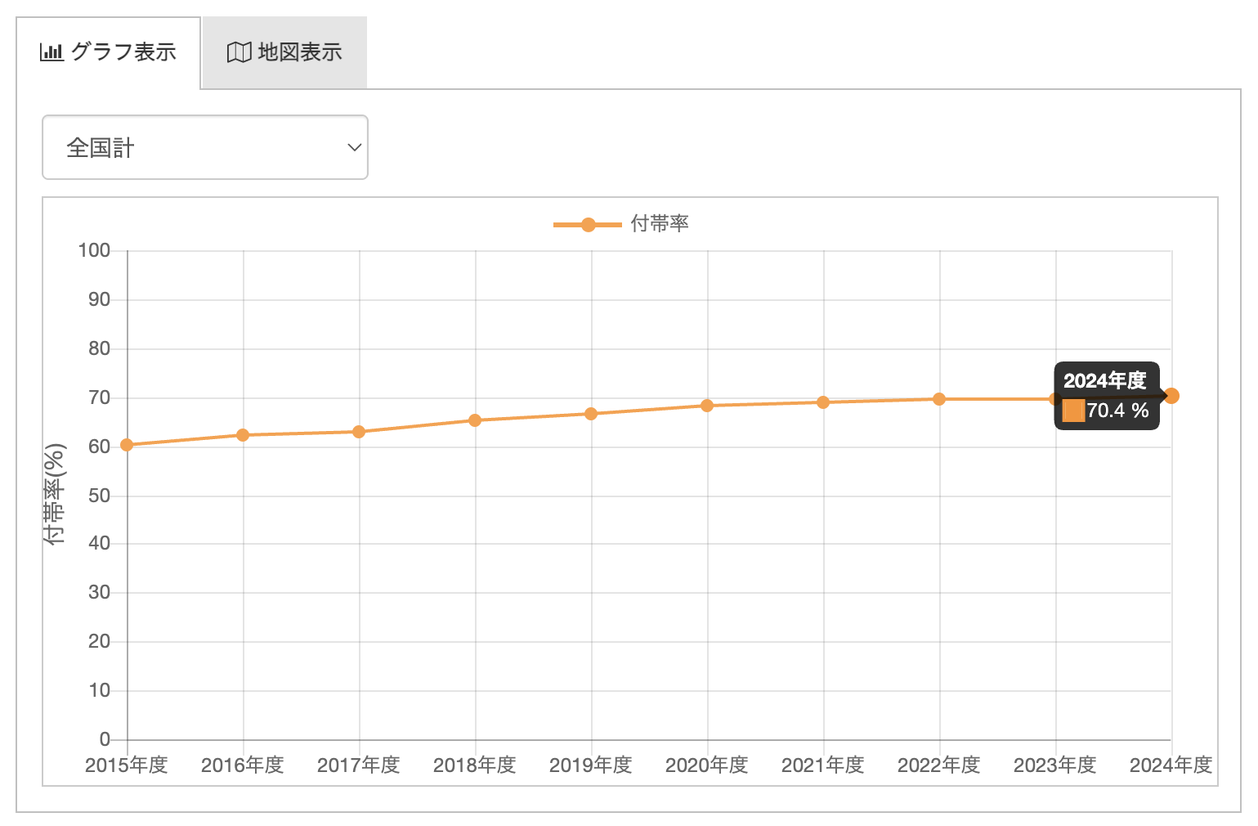Click the bar chart icon on グラフ表示 tab
Viewport: 1258px width, 826px height.
(x=51, y=52)
